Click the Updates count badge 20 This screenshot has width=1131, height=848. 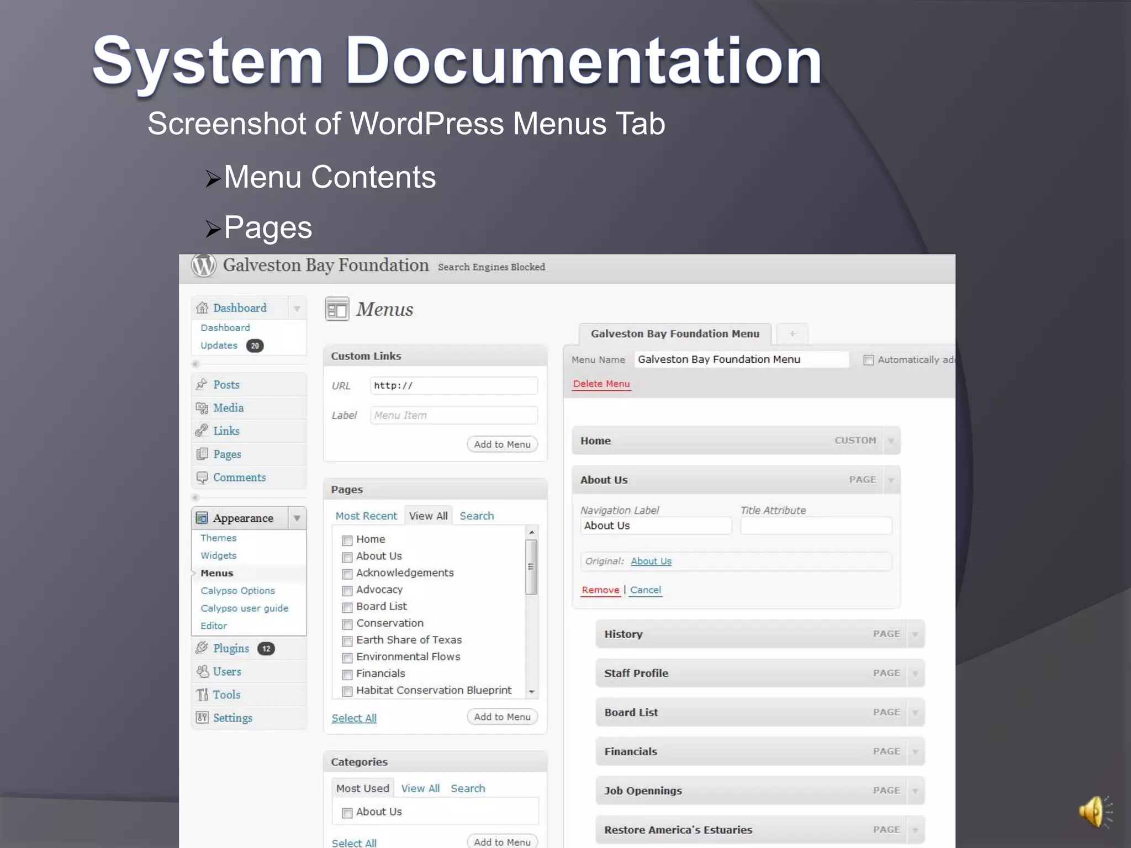coord(255,346)
